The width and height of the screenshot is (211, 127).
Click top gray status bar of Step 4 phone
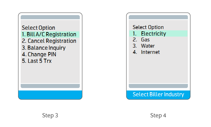click(158, 17)
